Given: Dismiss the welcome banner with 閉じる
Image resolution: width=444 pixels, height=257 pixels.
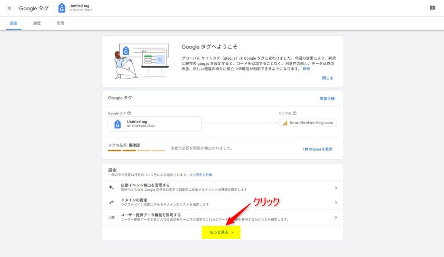Looking at the screenshot, I should [327, 78].
